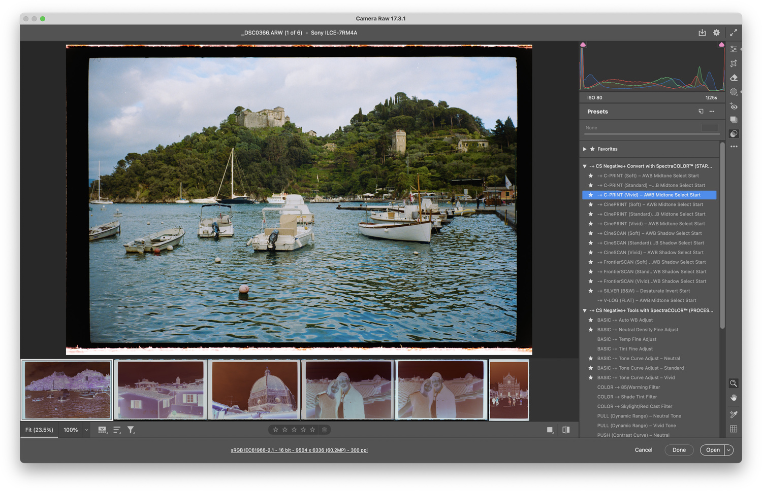
Task: Open the Red Eye removal tool
Action: pos(734,106)
